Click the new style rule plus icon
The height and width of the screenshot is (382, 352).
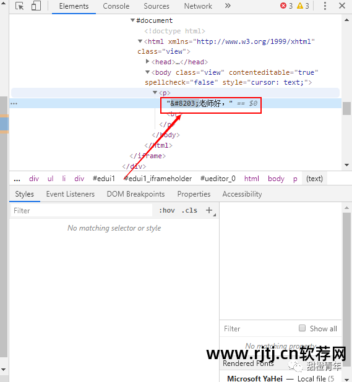209,210
